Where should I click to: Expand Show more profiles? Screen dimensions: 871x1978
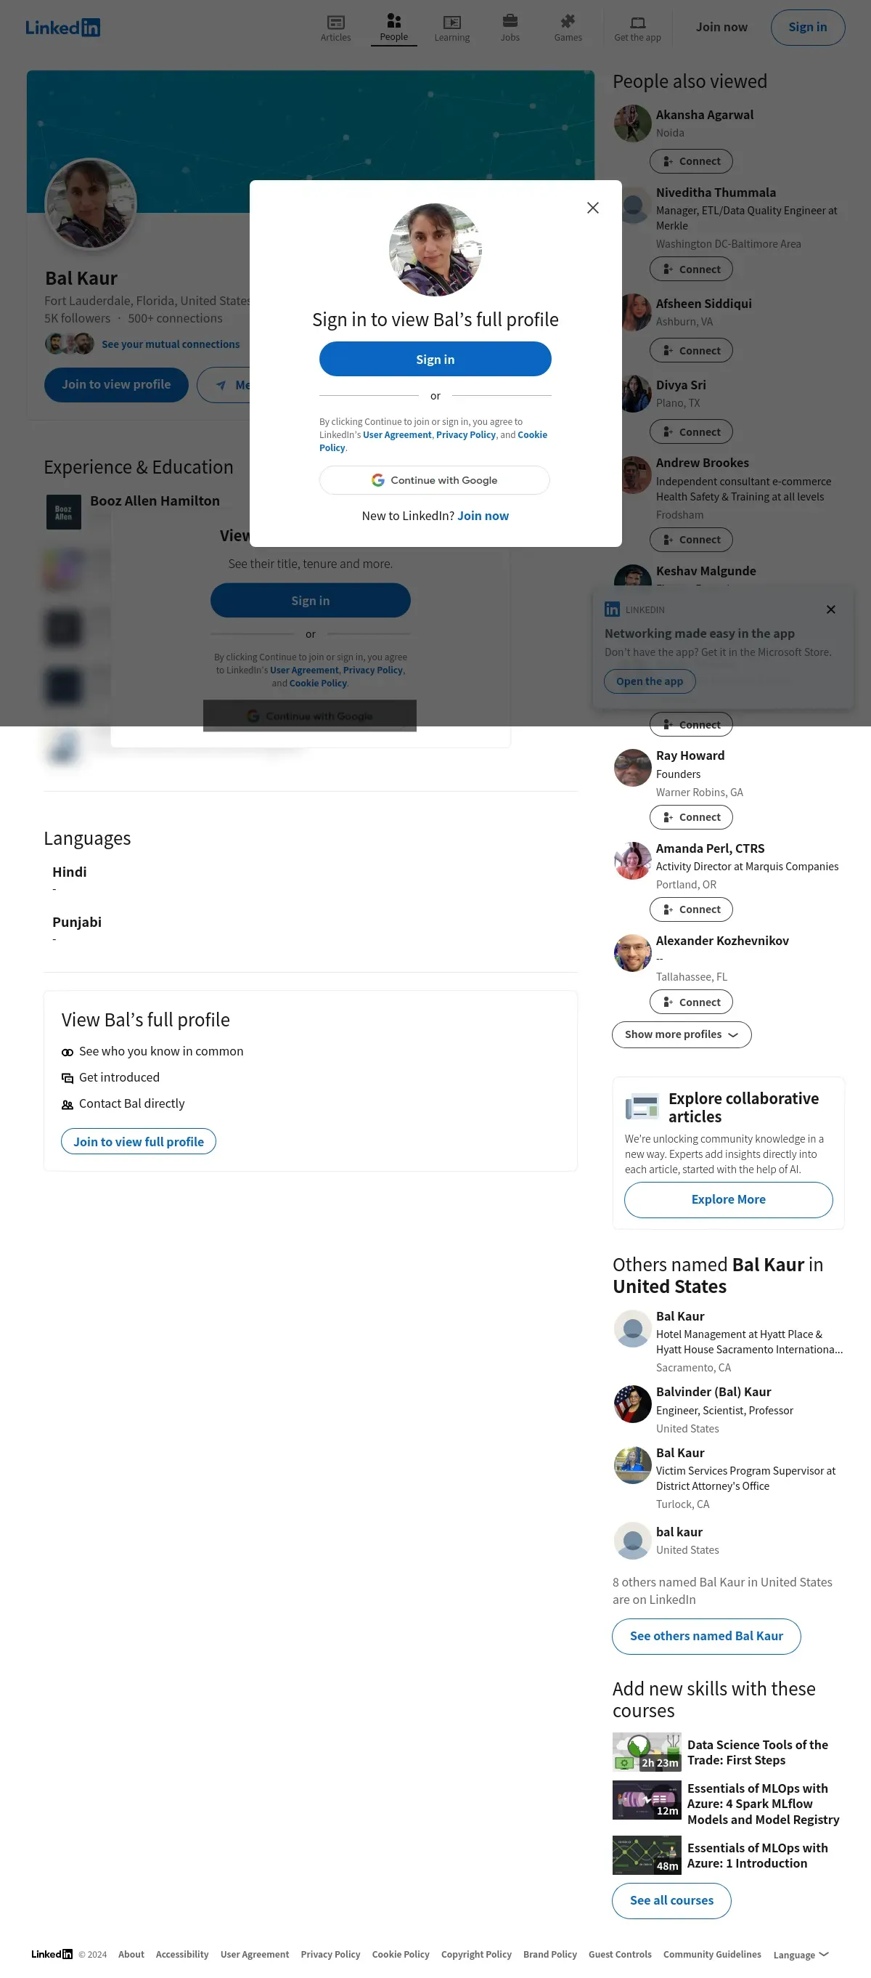[x=682, y=1034]
